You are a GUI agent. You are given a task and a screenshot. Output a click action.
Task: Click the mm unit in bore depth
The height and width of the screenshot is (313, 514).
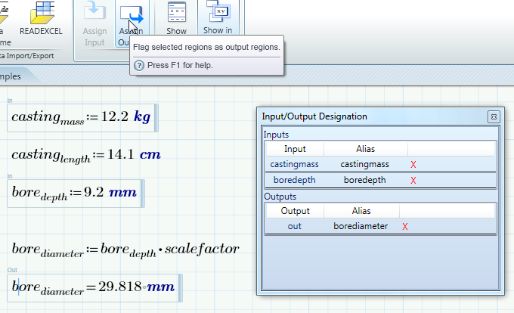(122, 192)
